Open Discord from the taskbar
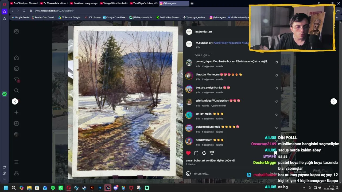 tap(116, 188)
